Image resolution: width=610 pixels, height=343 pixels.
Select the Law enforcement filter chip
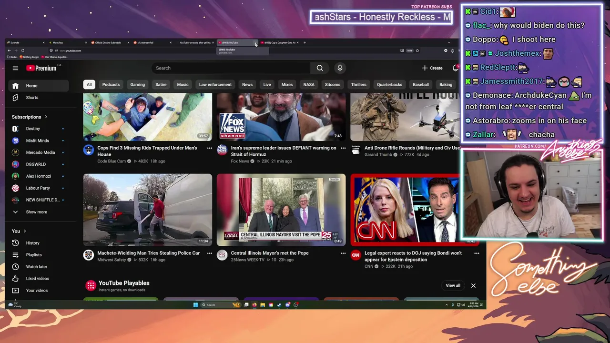[x=215, y=85]
